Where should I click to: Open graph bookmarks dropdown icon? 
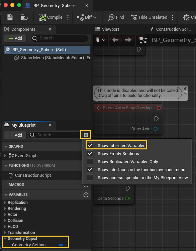[100, 40]
